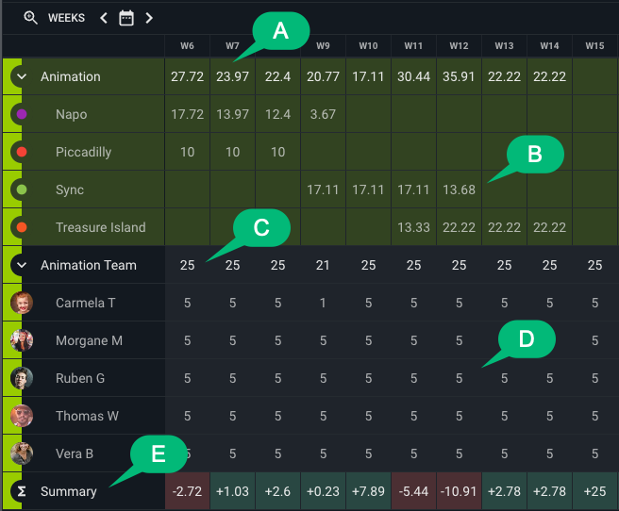Open the WEEKS zoom level selector
619x511 pixels.
[x=66, y=17]
